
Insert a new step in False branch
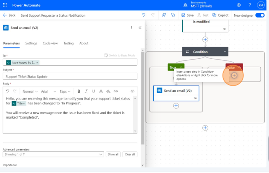[234, 75]
